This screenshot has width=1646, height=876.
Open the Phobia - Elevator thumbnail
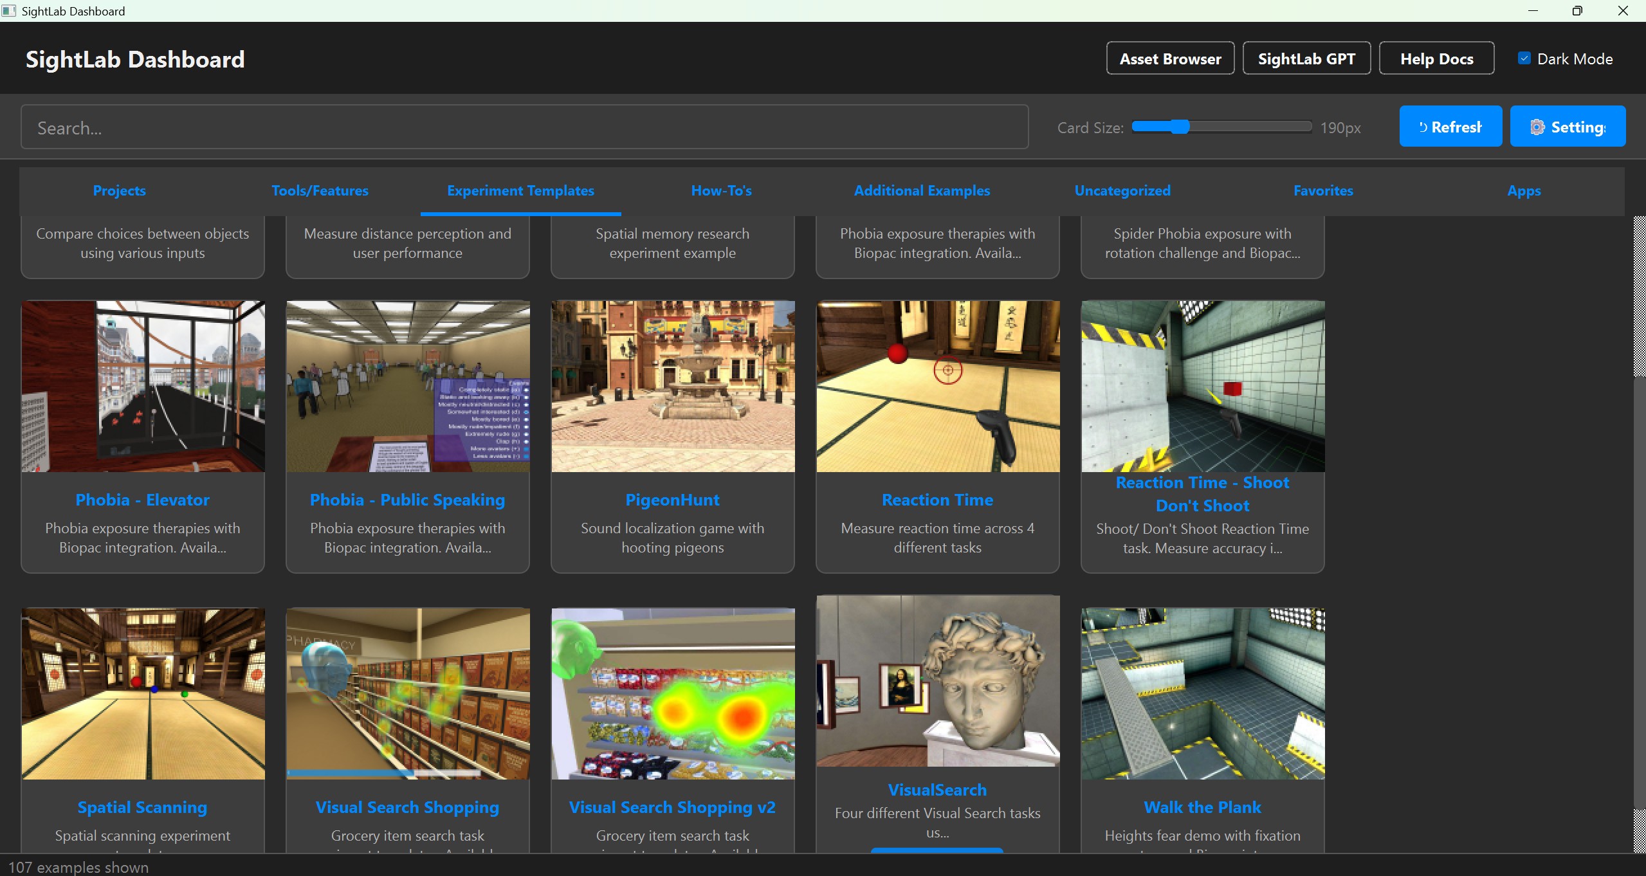click(143, 386)
